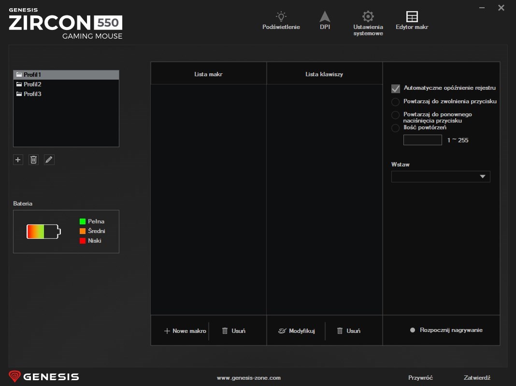Image resolution: width=516 pixels, height=386 pixels.
Task: Click the Lista makr column header
Action: tap(208, 74)
